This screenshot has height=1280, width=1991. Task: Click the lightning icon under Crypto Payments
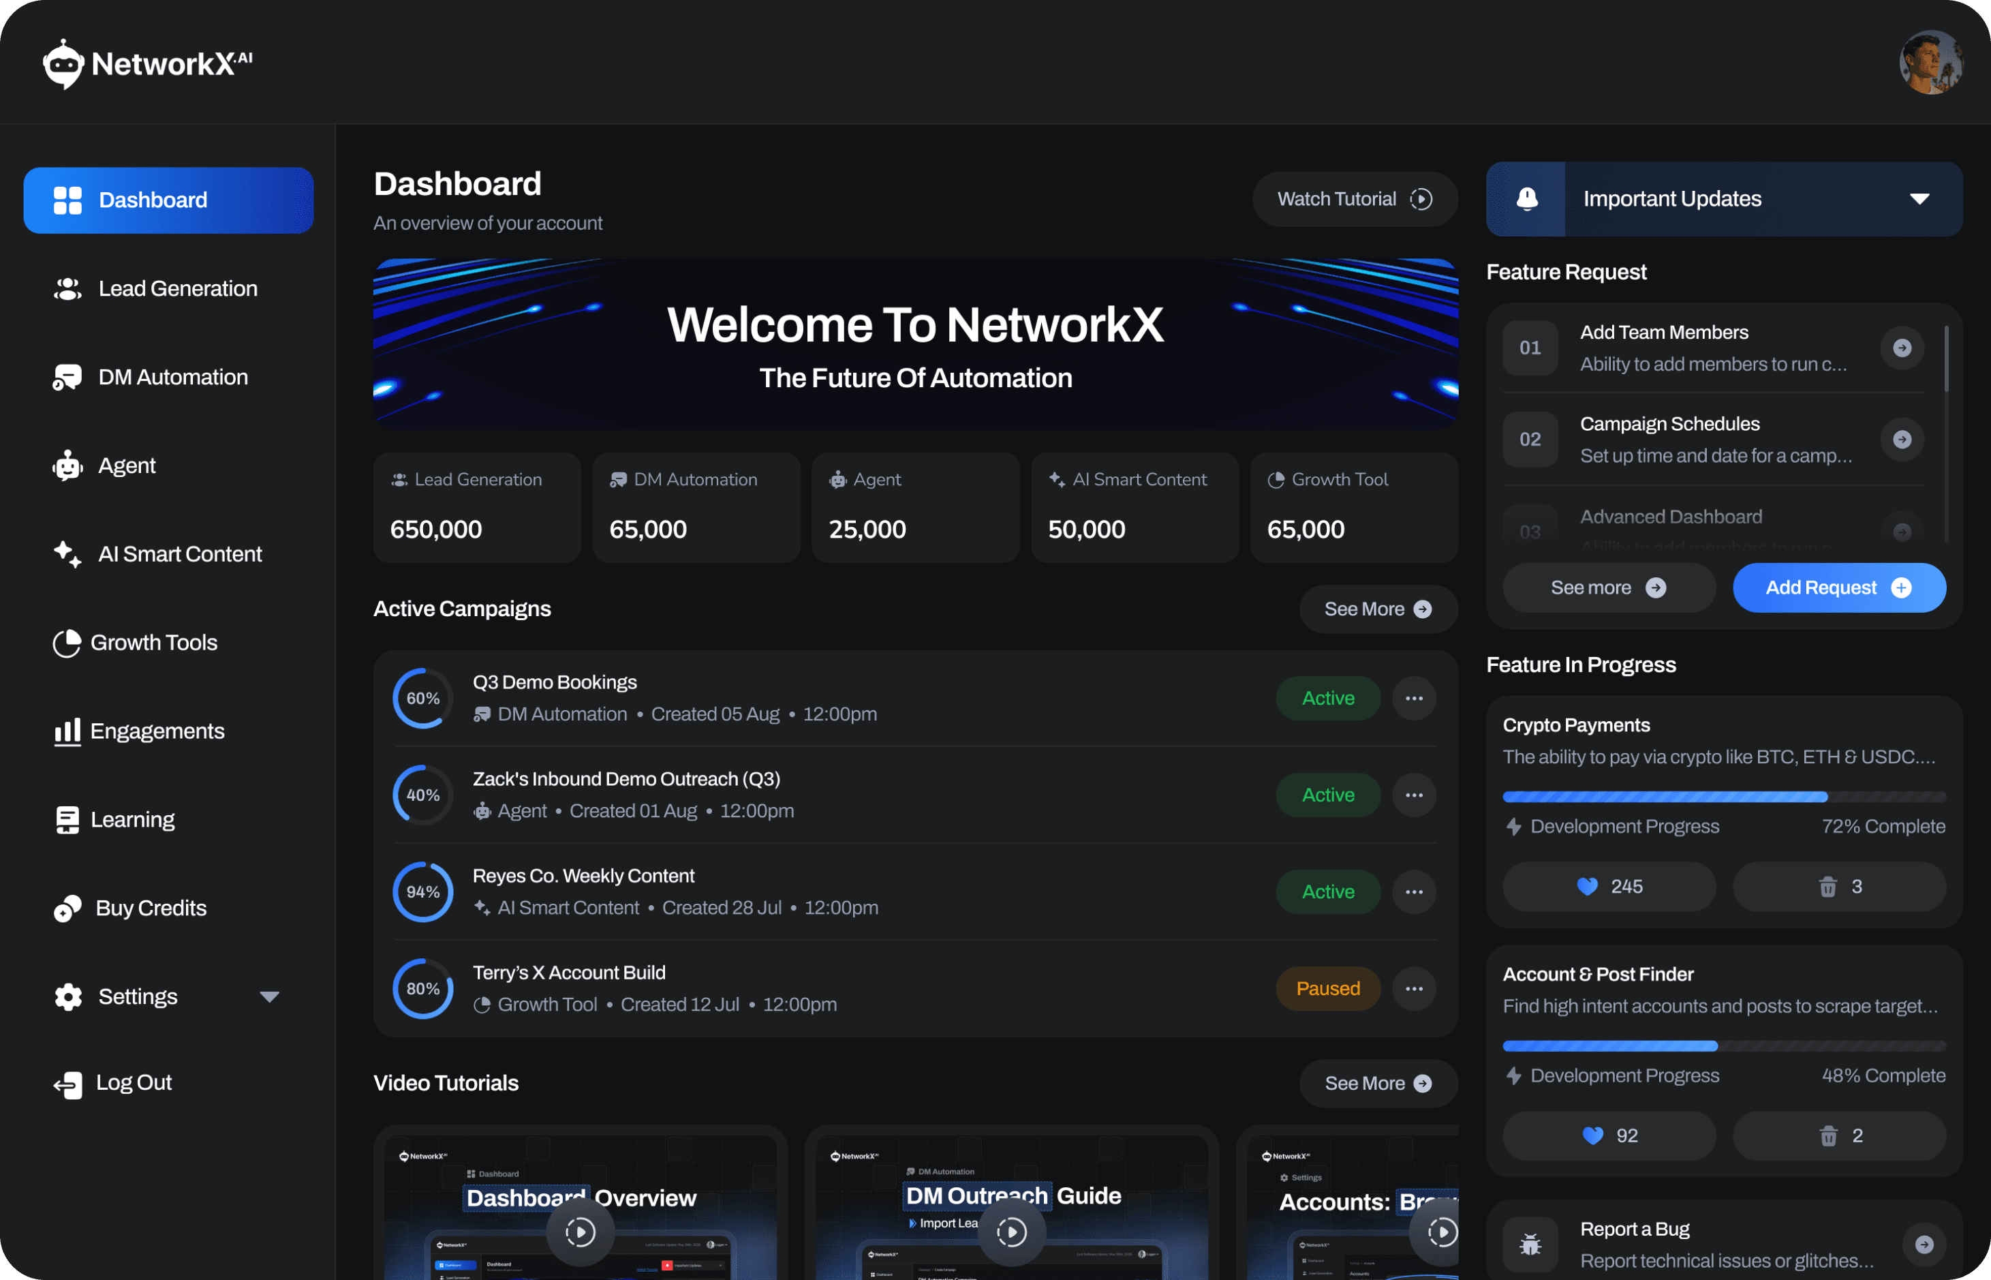click(1514, 826)
